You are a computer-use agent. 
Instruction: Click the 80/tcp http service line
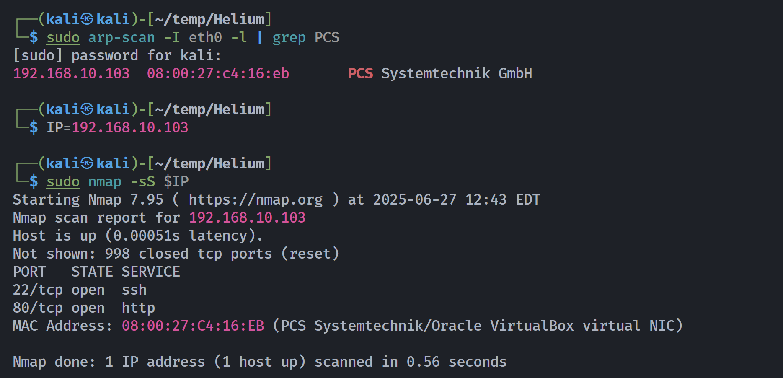(x=84, y=308)
